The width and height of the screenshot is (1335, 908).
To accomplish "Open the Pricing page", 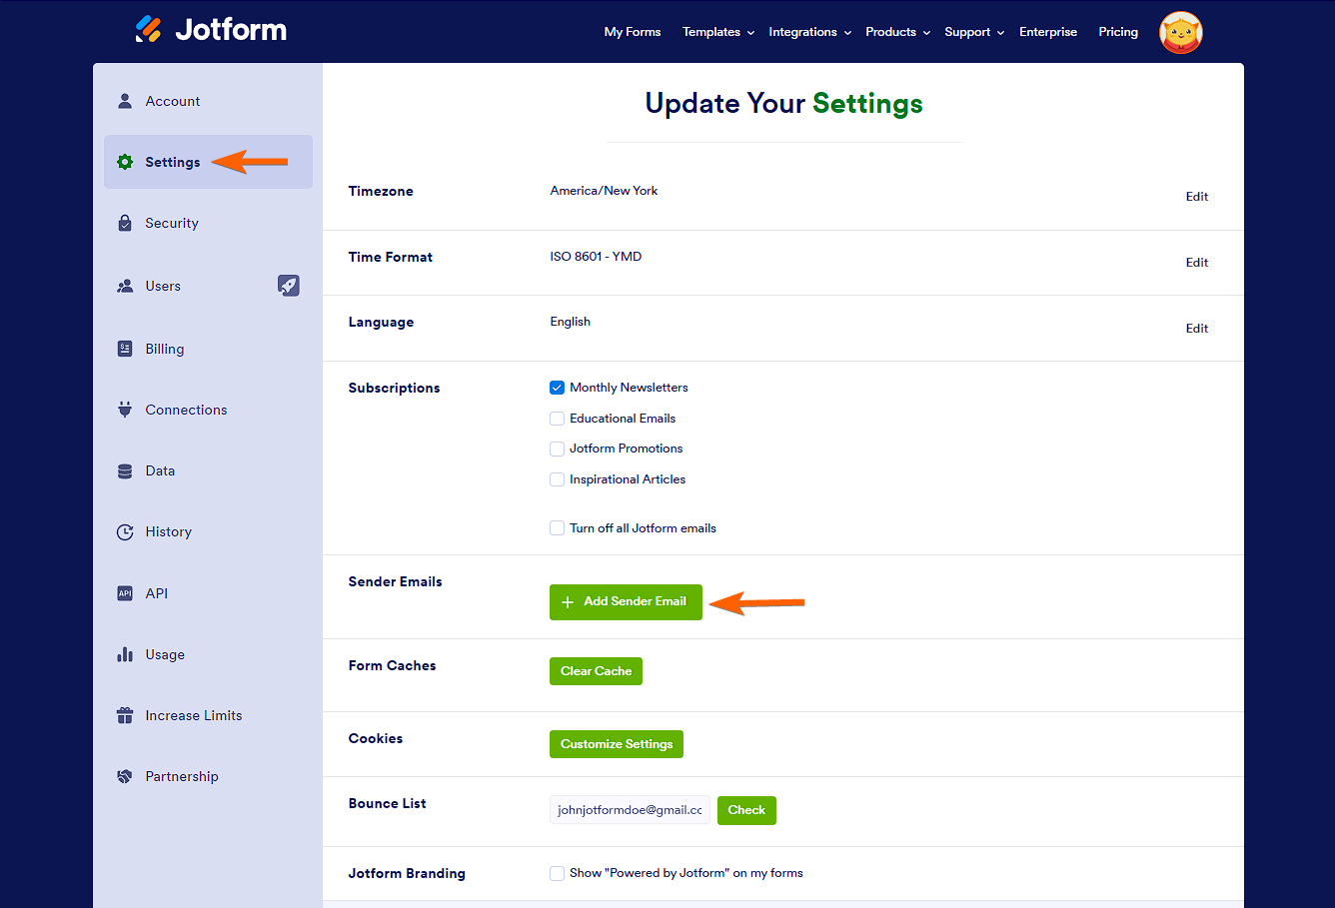I will pos(1118,32).
